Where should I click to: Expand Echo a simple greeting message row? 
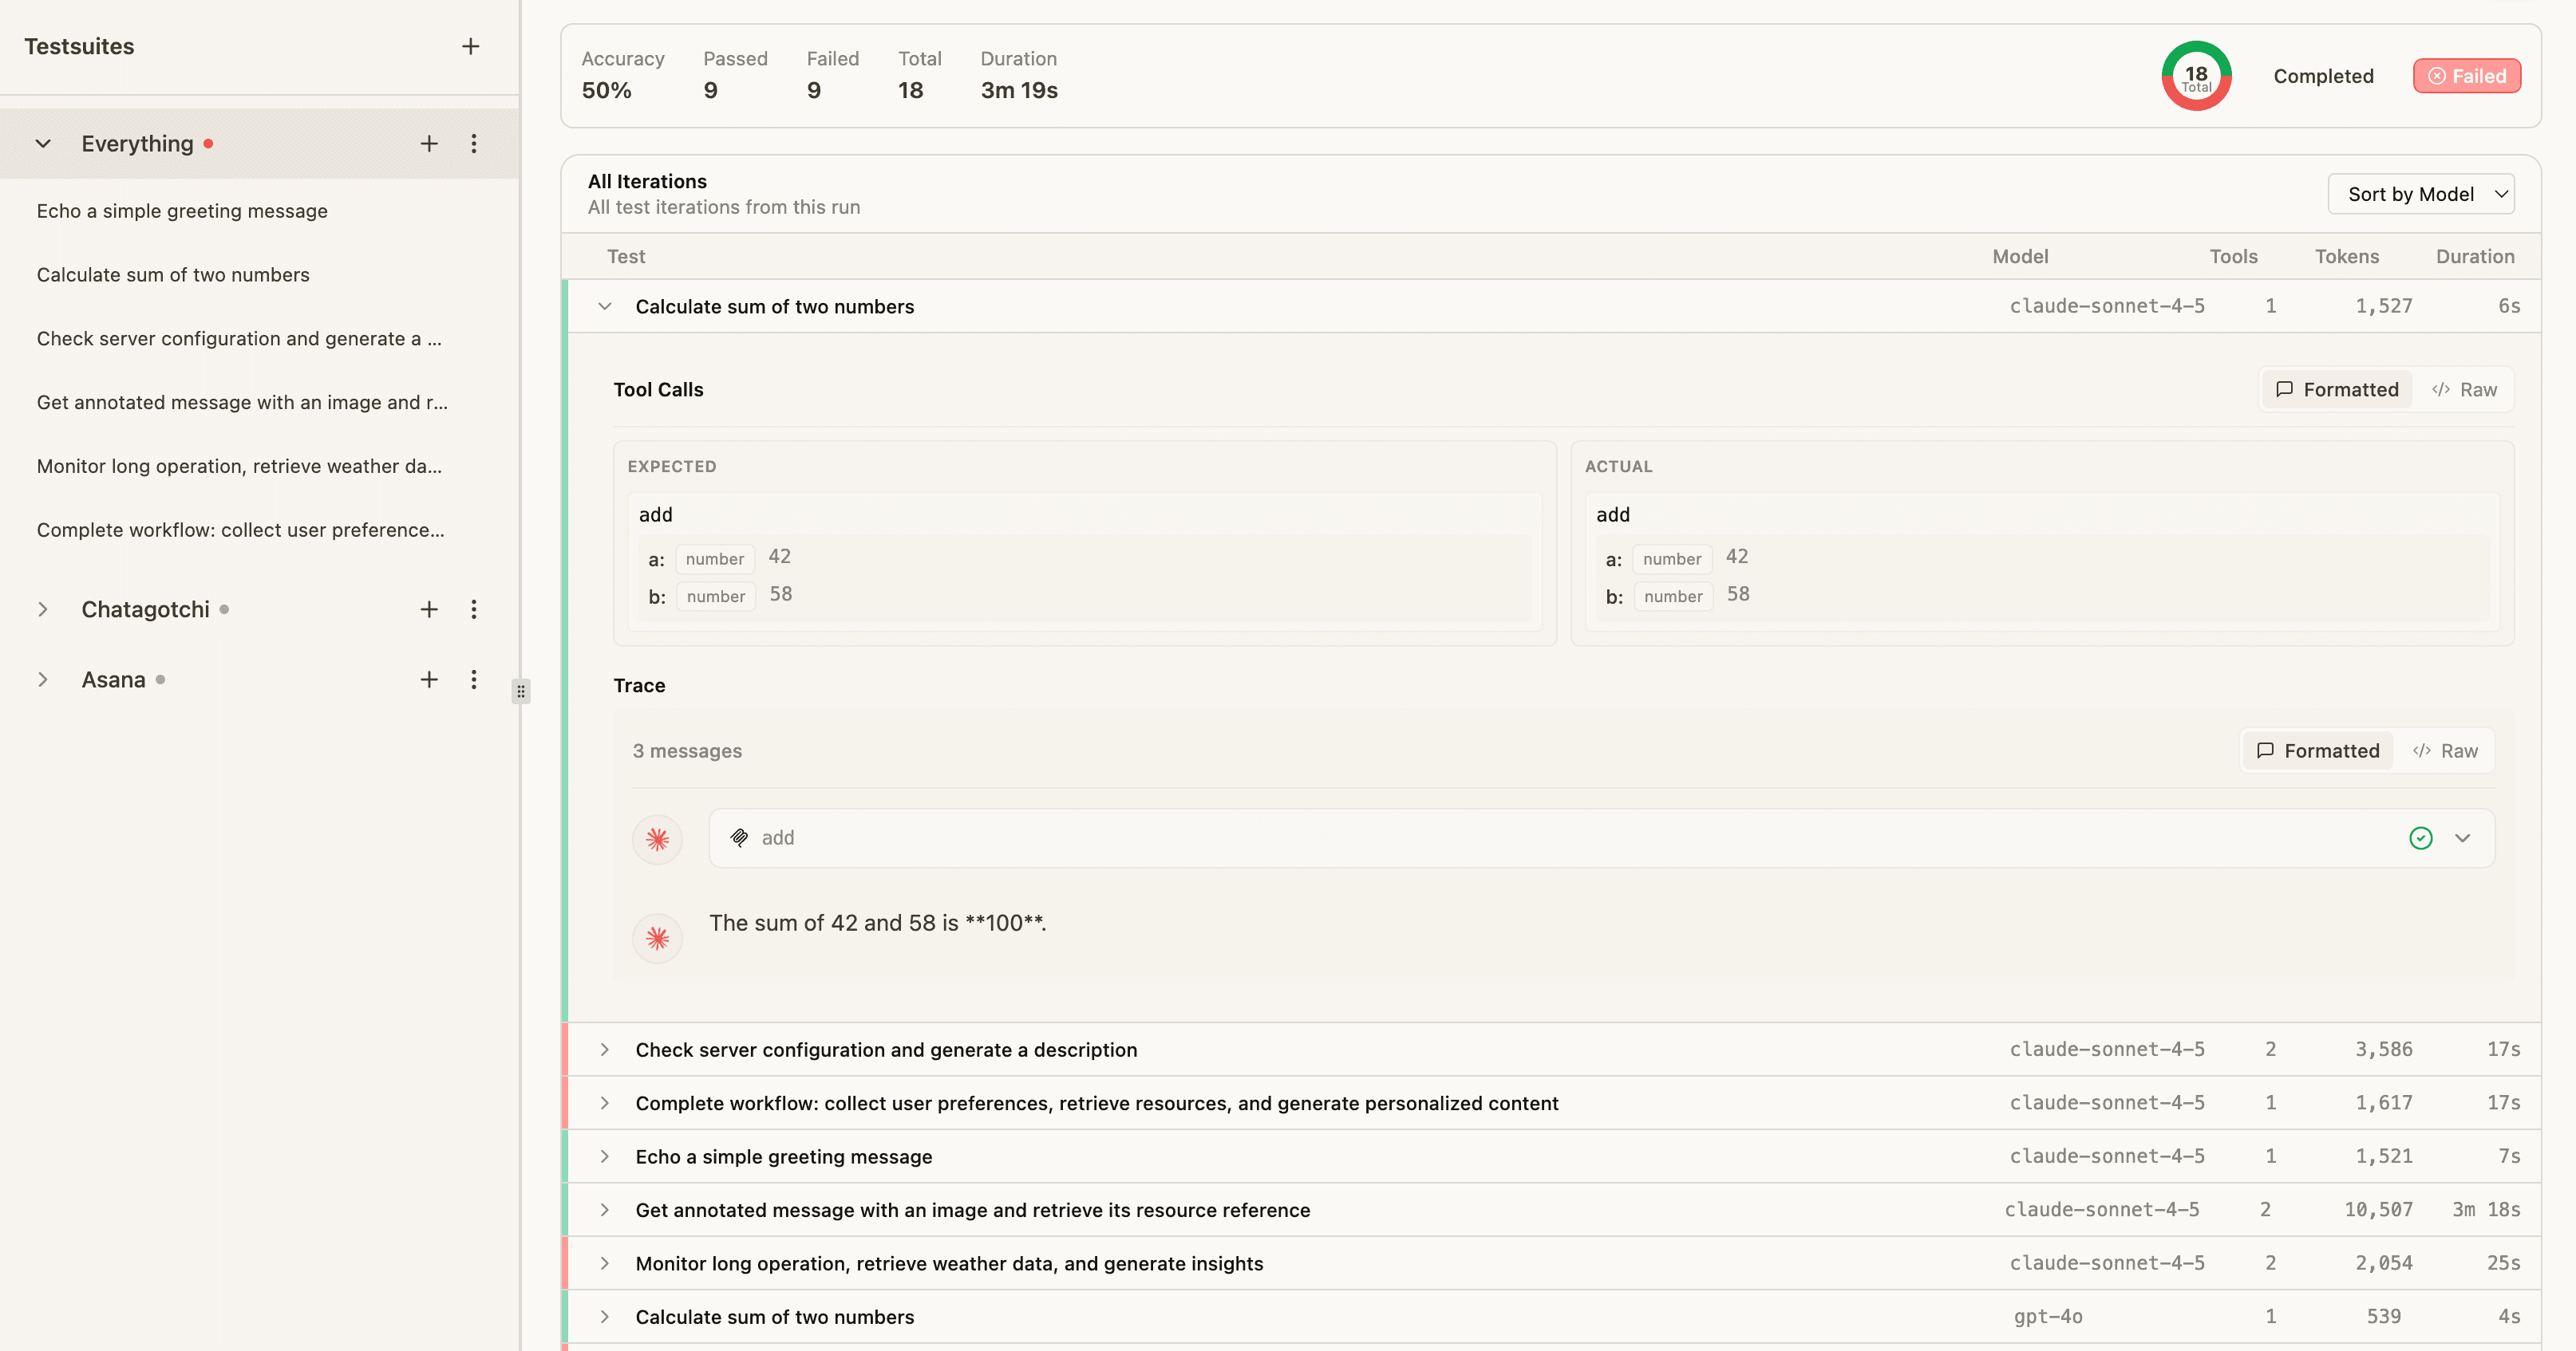pos(605,1156)
